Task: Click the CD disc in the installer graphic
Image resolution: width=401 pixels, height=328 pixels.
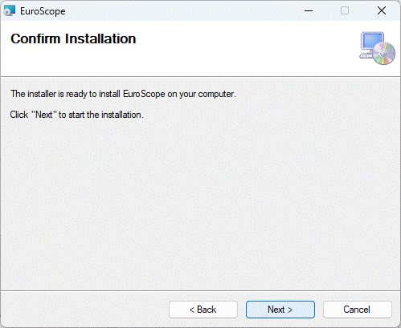Action: click(x=383, y=54)
